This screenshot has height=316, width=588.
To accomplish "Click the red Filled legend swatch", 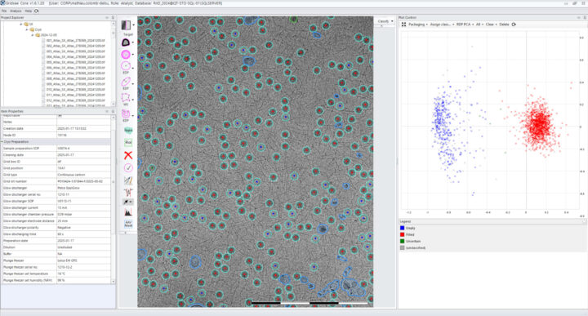I will tap(403, 234).
